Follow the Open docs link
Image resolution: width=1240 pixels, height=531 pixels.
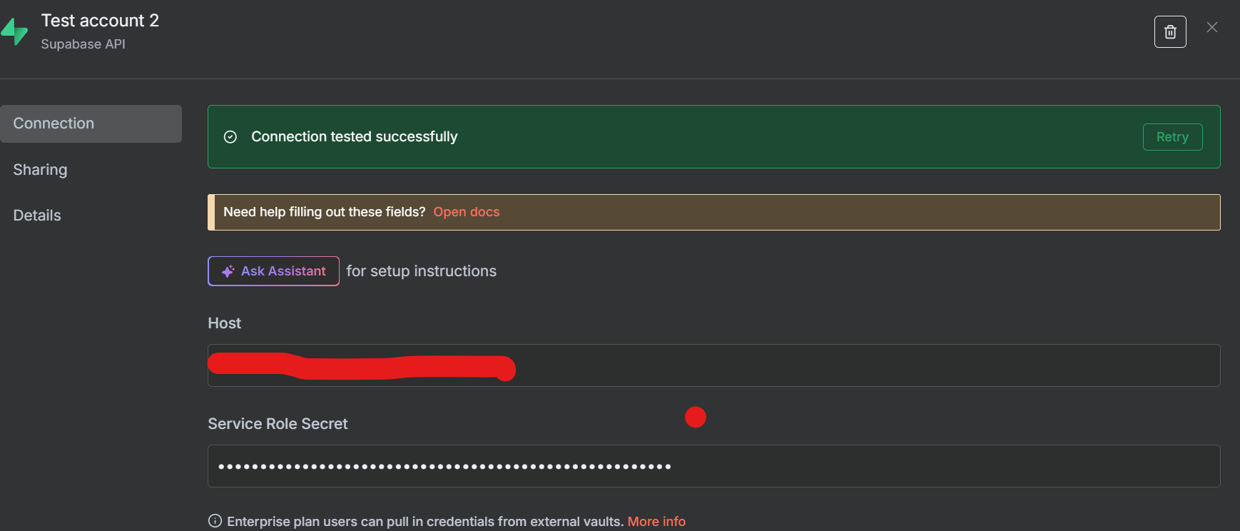[x=467, y=212]
